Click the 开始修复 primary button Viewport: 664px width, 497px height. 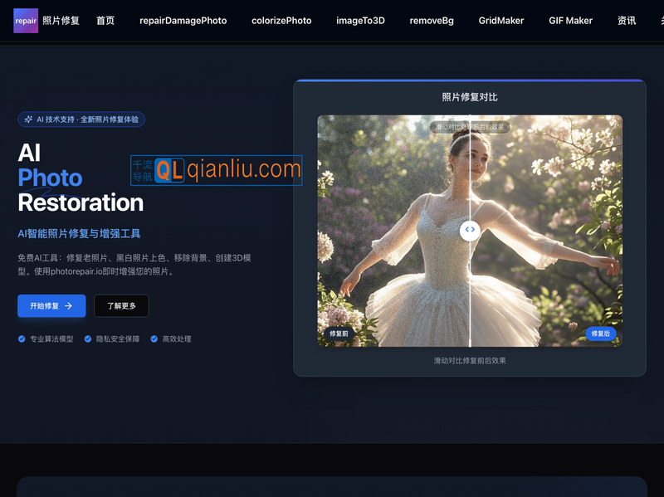click(51, 306)
